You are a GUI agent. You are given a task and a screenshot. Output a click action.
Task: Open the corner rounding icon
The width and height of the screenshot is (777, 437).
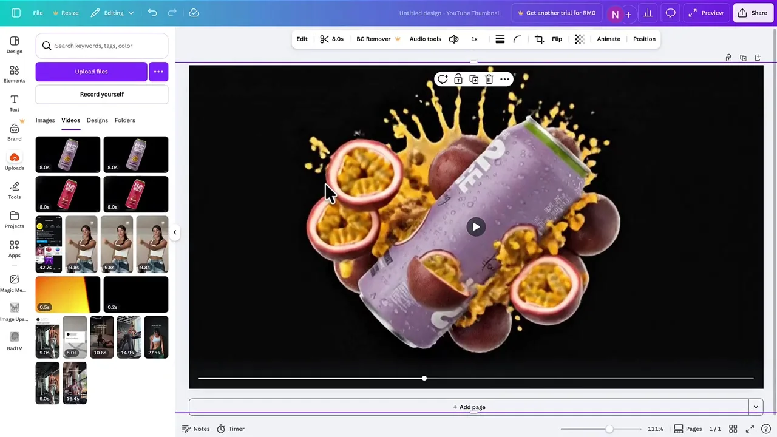click(x=517, y=39)
